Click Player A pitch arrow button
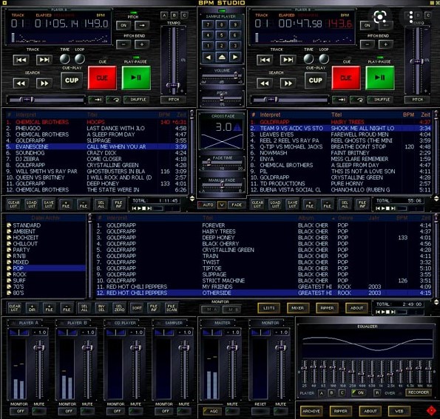 (x=142, y=25)
